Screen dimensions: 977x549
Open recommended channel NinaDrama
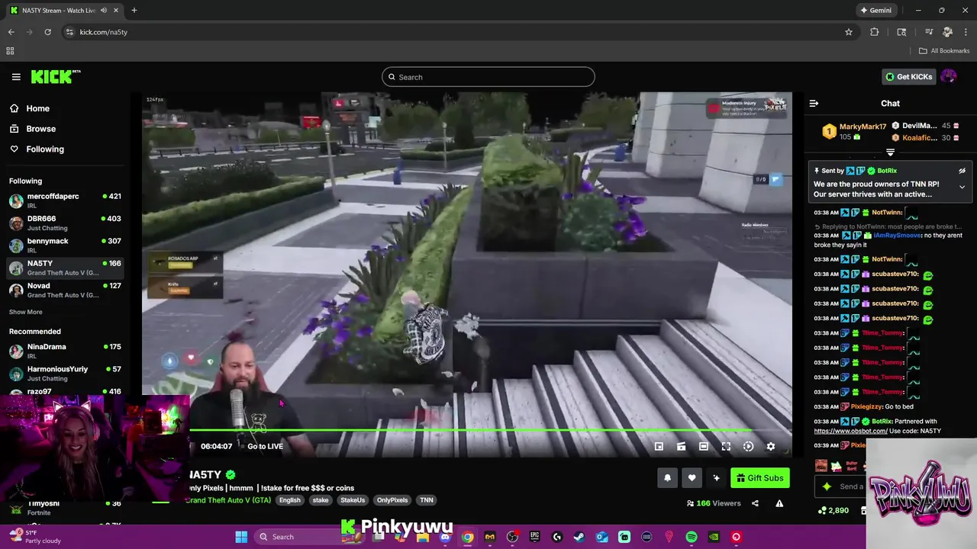click(65, 351)
